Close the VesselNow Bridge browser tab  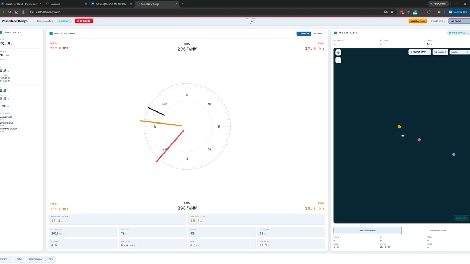tap(177, 4)
